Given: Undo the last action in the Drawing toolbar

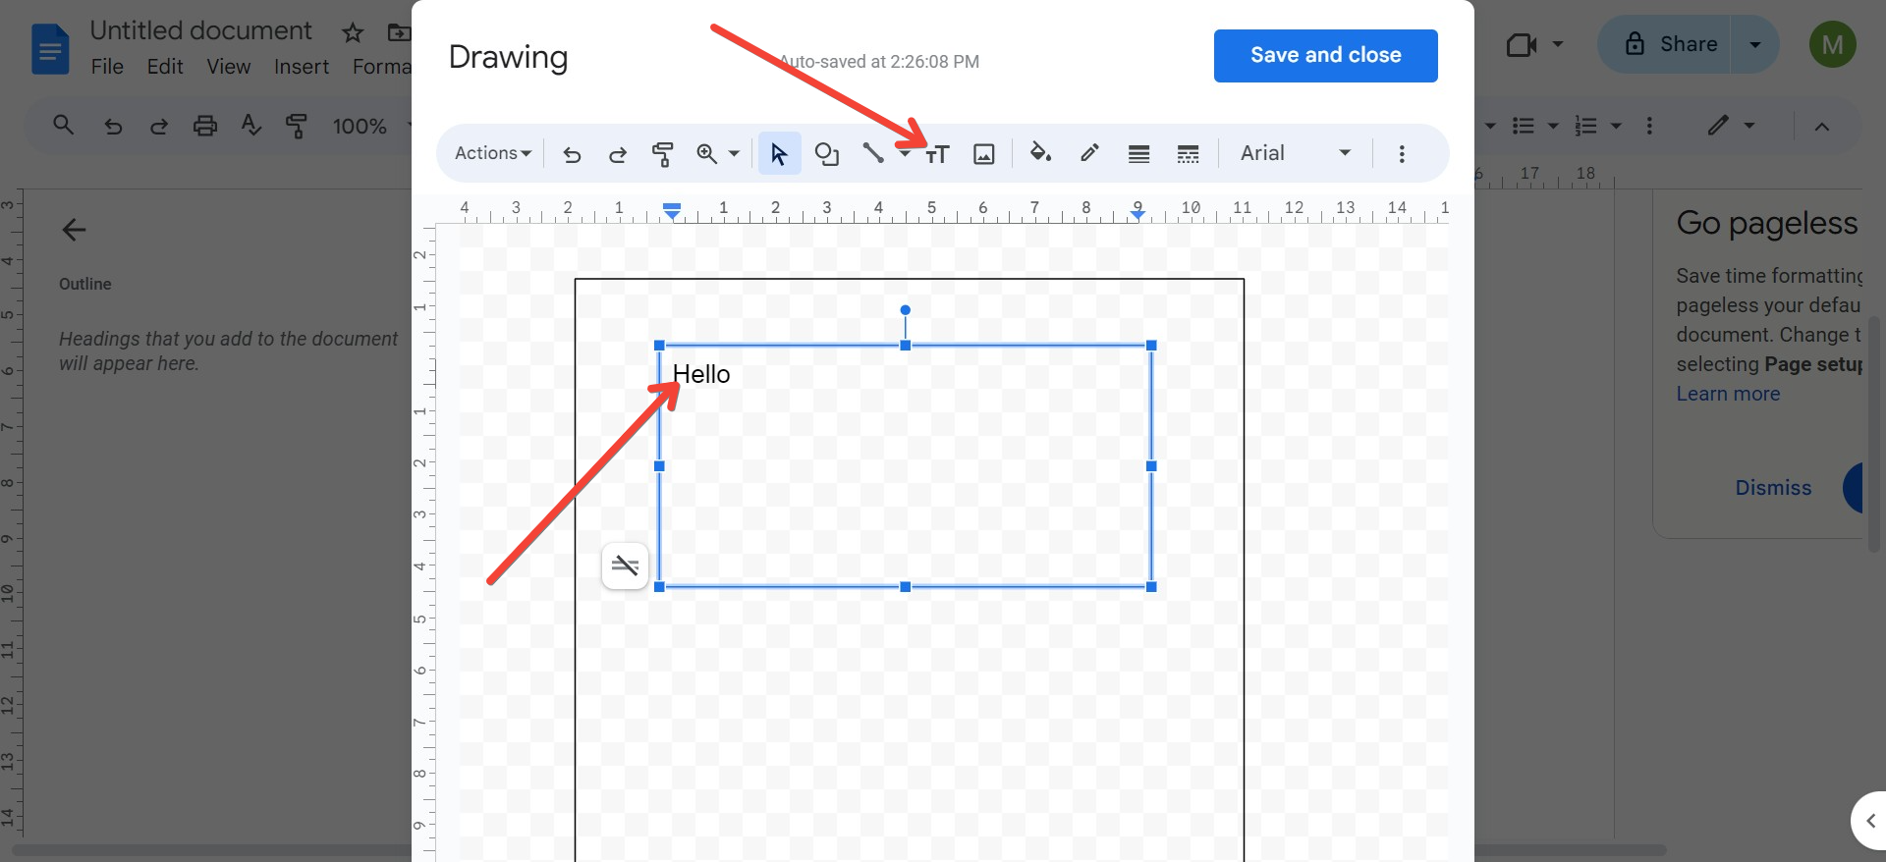Looking at the screenshot, I should point(572,154).
